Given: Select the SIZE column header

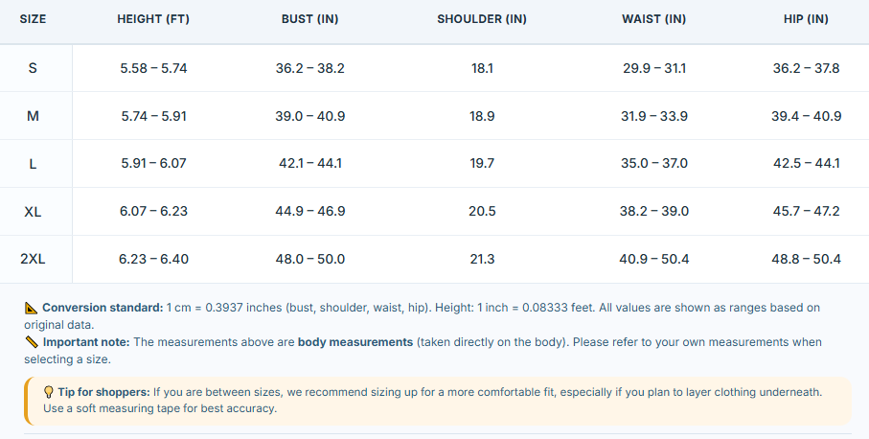Looking at the screenshot, I should tap(33, 19).
